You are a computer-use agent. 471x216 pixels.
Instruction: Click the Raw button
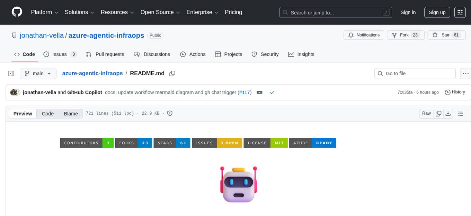(426, 113)
